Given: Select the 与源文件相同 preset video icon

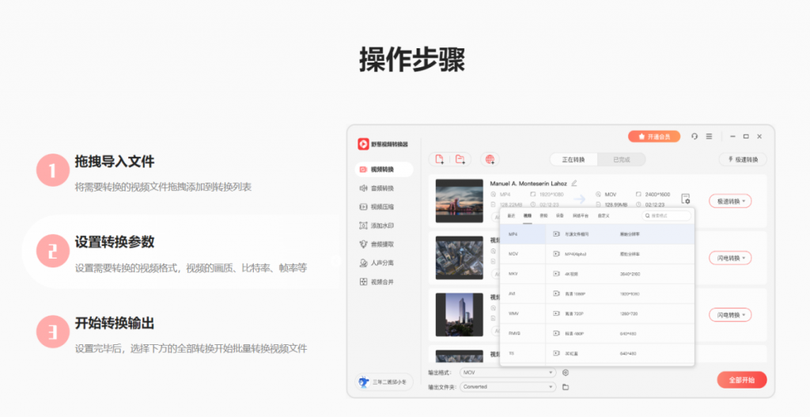Looking at the screenshot, I should pos(556,234).
